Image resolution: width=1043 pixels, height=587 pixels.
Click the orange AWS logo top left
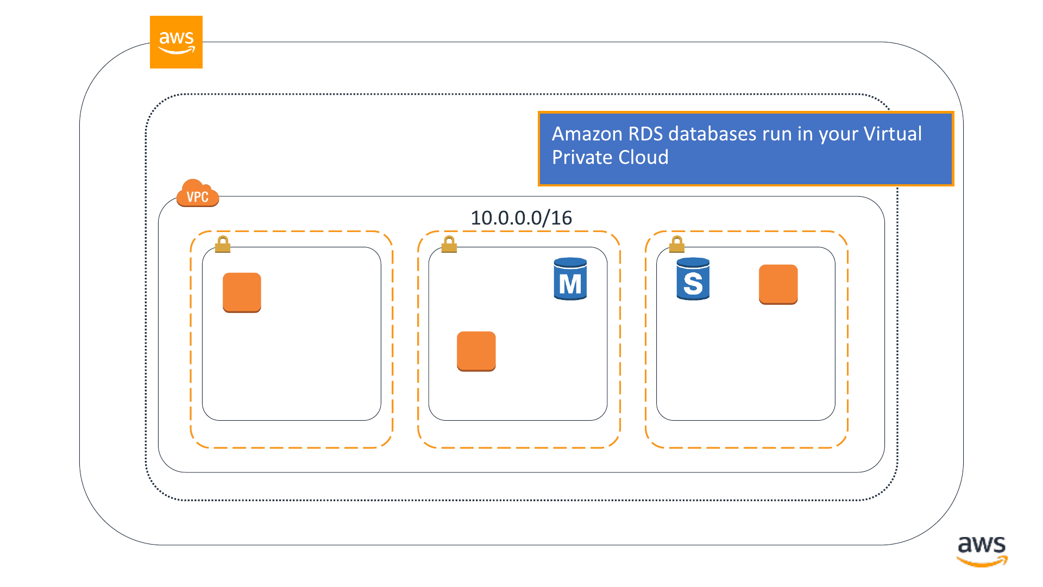click(x=176, y=42)
